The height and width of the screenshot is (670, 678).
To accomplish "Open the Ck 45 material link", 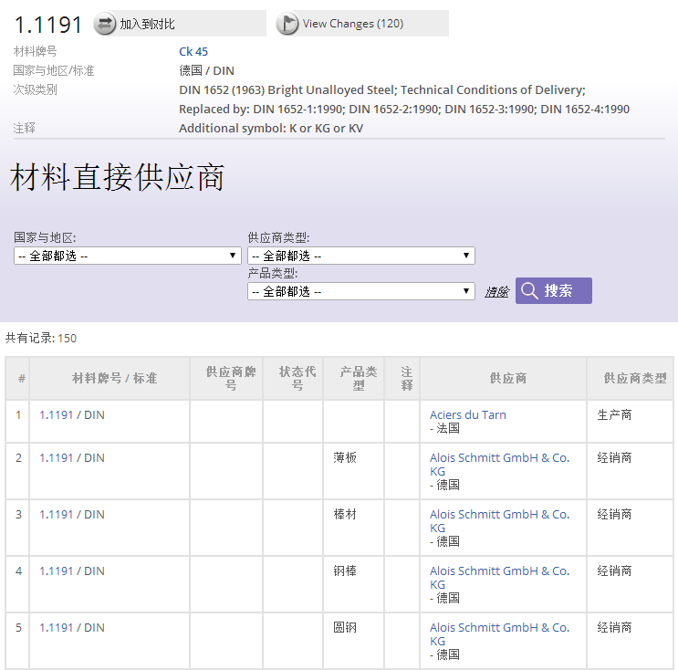I will [x=193, y=52].
